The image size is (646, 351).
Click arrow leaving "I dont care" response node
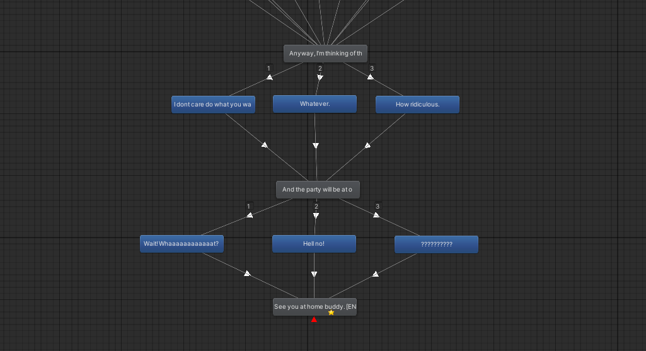click(265, 145)
